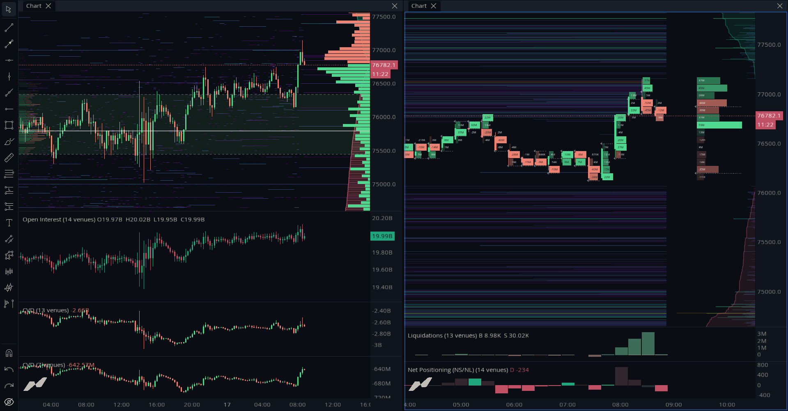Image resolution: width=788 pixels, height=411 pixels.
Task: Select the candlestick bars pattern tool
Action: pos(9,271)
